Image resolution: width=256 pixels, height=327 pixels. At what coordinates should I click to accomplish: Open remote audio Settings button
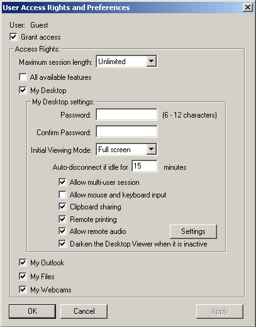click(x=193, y=231)
